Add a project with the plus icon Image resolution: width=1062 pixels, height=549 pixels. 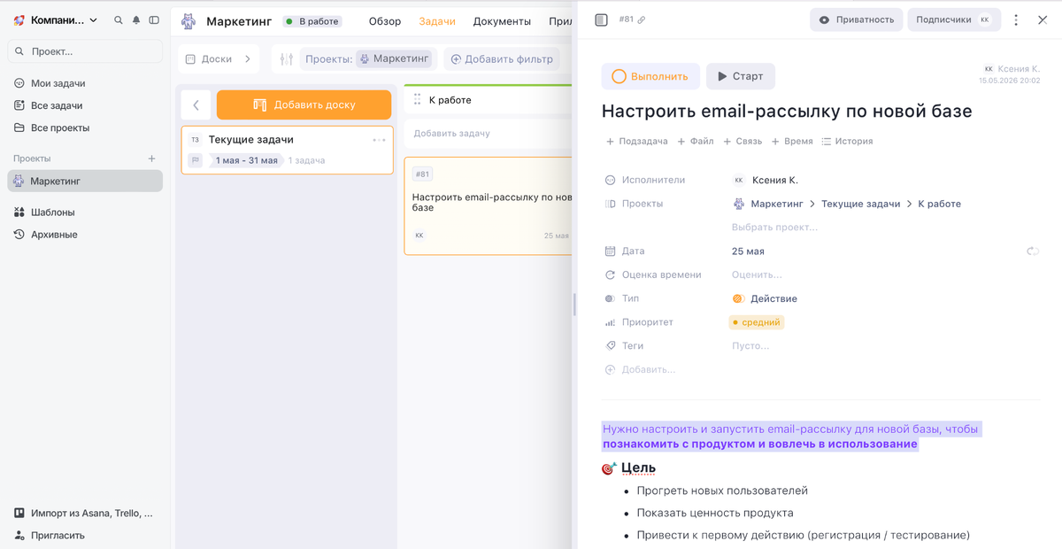151,159
